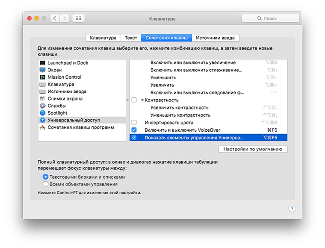Click the Источники ввода icon
The image size is (325, 248).
click(42, 92)
